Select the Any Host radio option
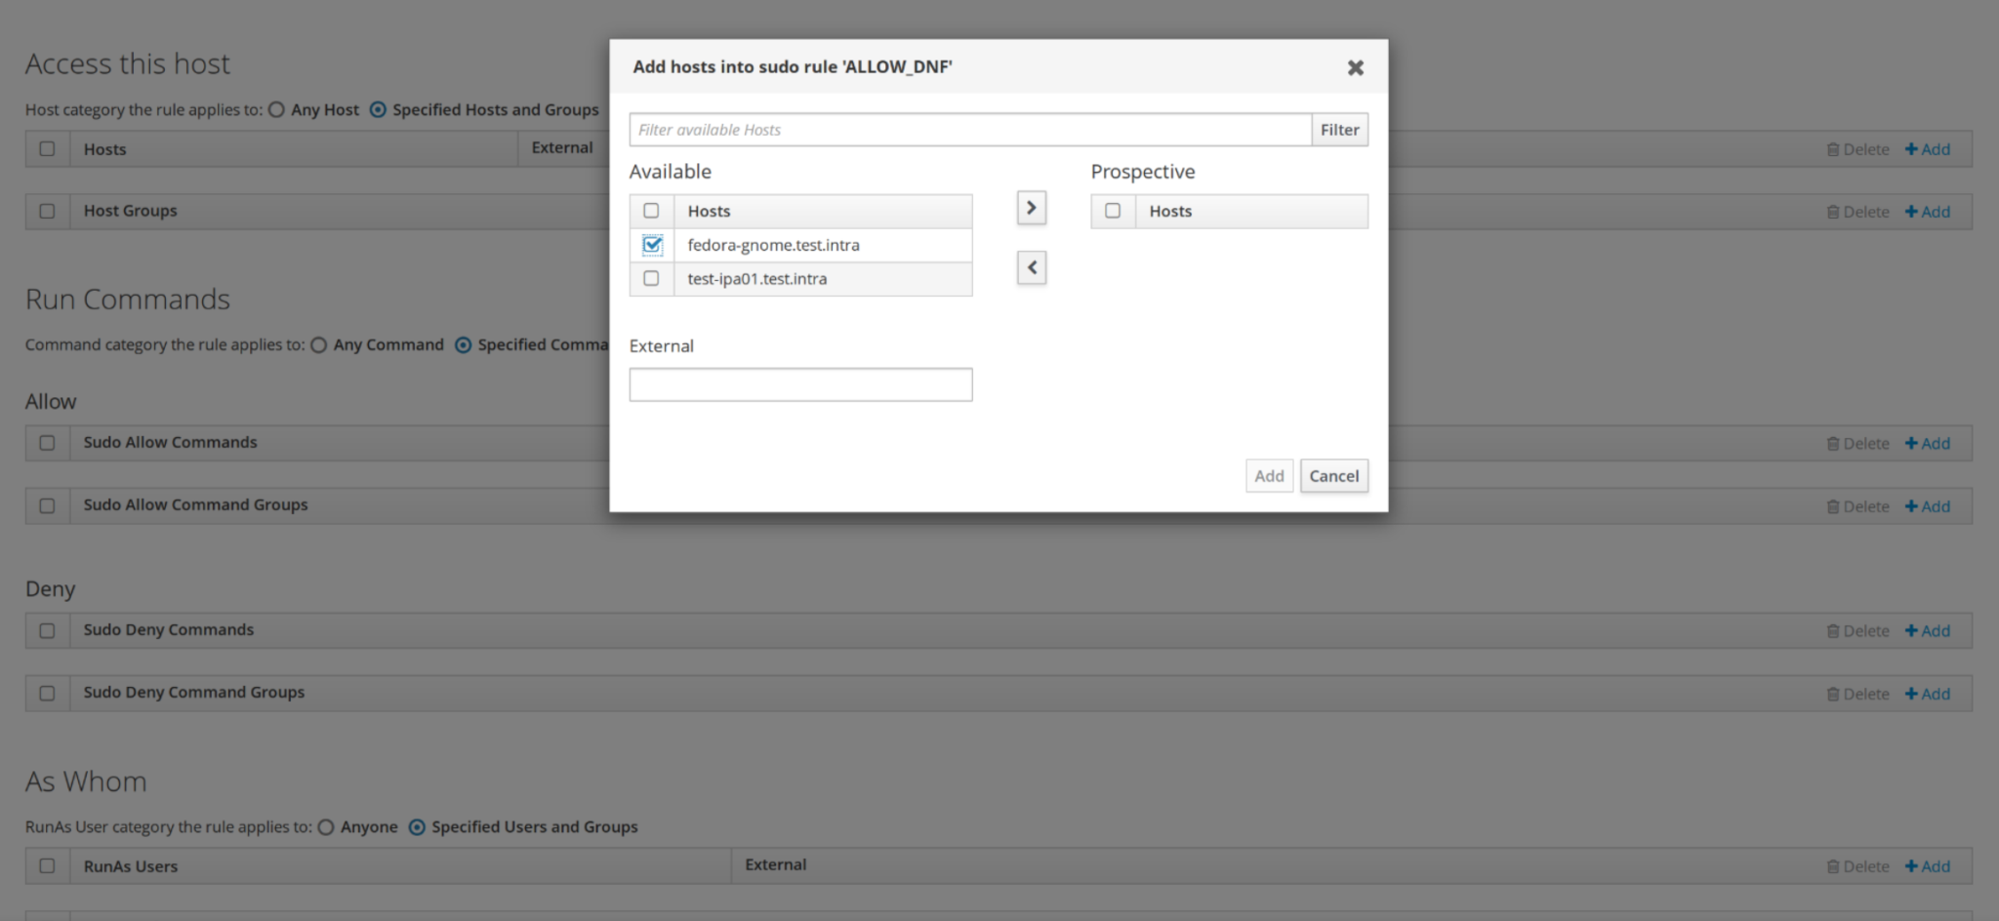Screen dimensions: 1999x921 [276, 110]
